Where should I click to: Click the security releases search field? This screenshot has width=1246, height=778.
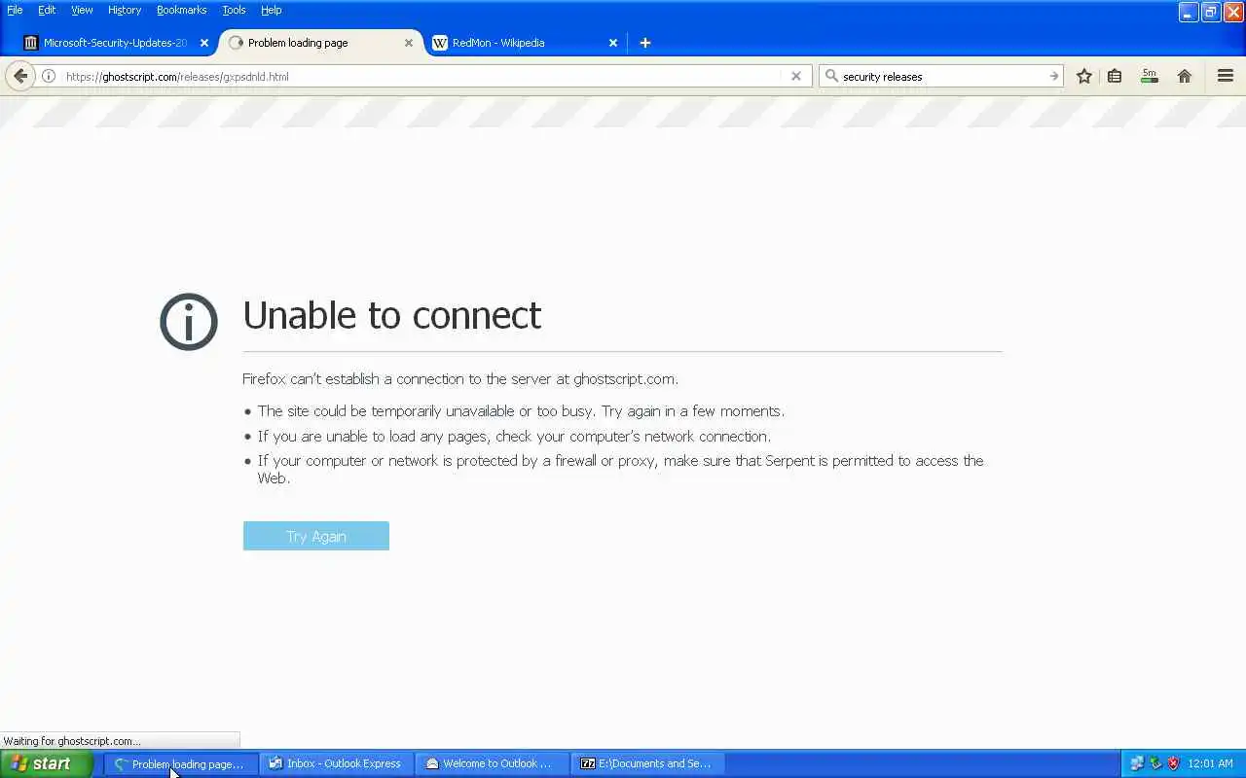941,76
